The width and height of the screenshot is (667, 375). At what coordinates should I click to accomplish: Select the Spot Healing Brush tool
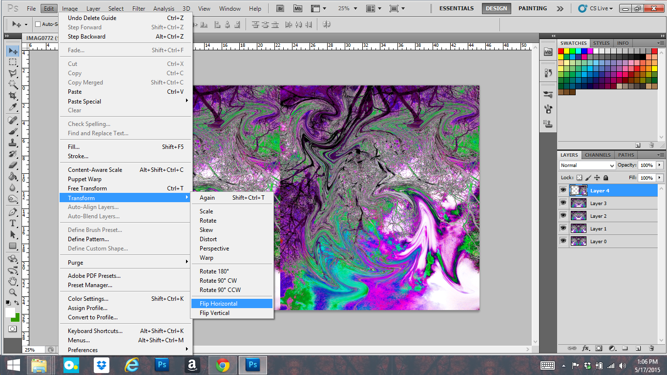(x=13, y=120)
